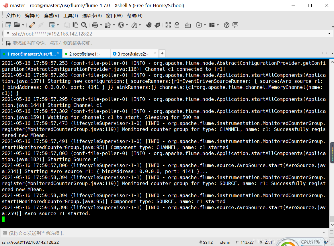Click the status bar ssh://root@192.168.142.128:22 text
Screen dimensions: 334x246
(30, 242)
